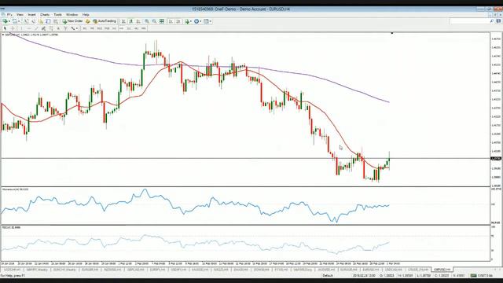Switch to the EURGBP,H4 chart tab
Image resolution: width=503 pixels, height=283 pixels.
(90, 270)
